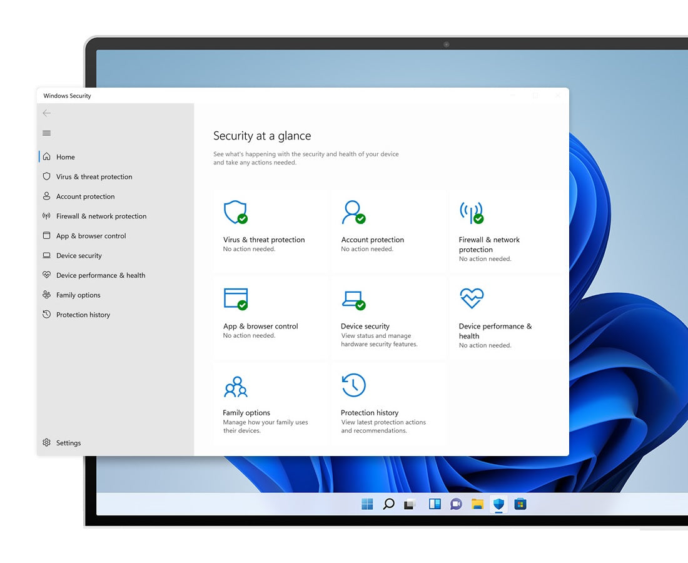688x563 pixels.
Task: Choose Account protection from the sidebar
Action: point(85,196)
